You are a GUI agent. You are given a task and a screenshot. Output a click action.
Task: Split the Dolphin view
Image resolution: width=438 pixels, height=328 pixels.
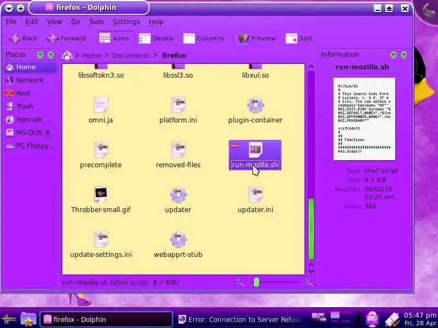pos(299,38)
